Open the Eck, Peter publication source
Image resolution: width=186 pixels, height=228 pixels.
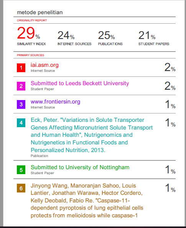tap(92, 135)
